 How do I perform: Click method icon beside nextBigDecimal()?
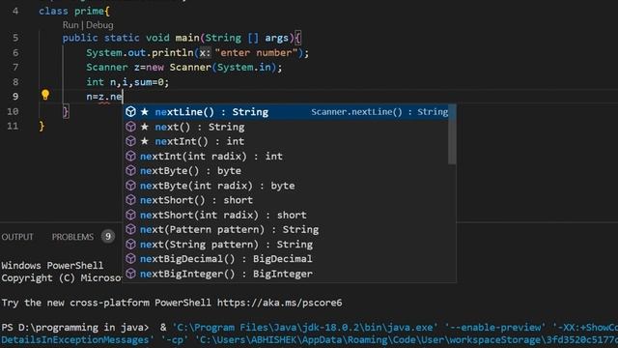(x=131, y=259)
